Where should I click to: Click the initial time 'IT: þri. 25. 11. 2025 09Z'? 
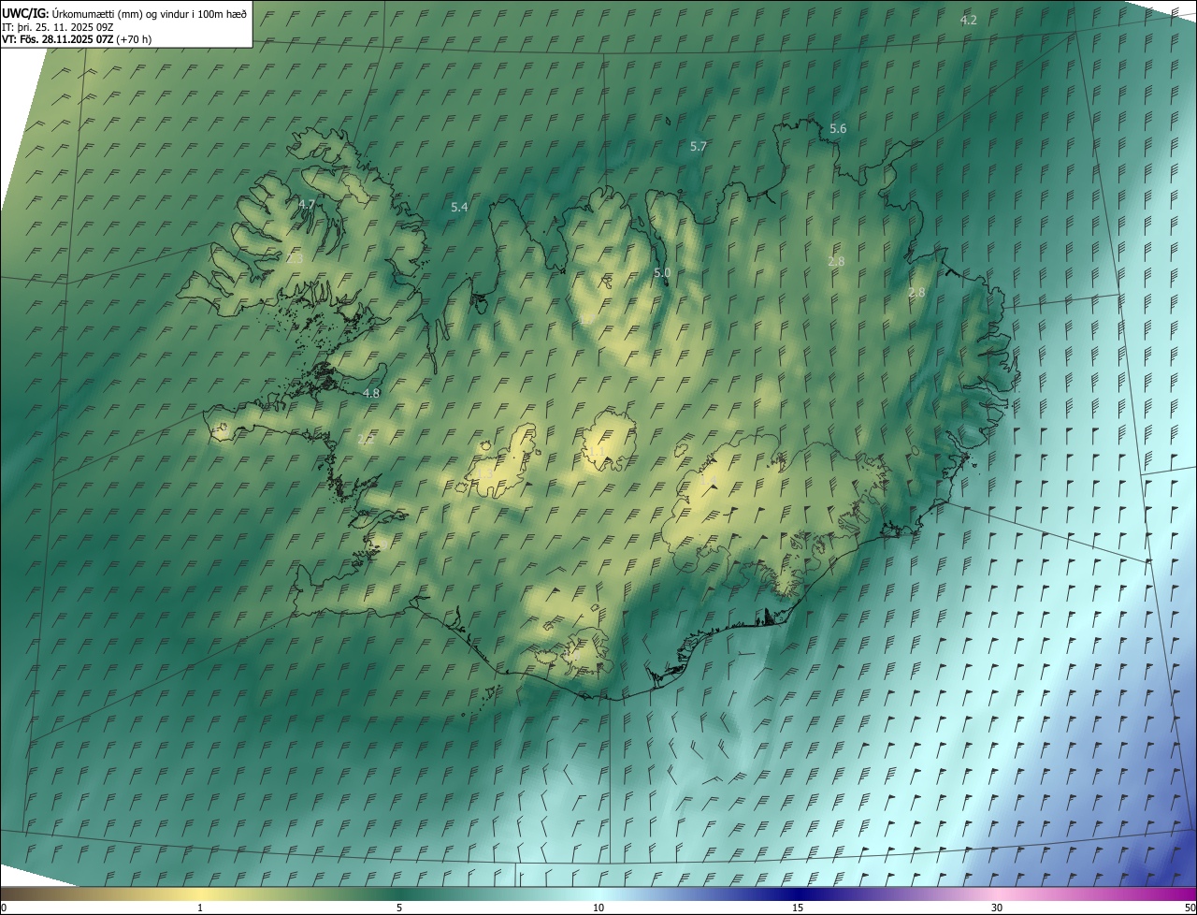pyautogui.click(x=58, y=27)
